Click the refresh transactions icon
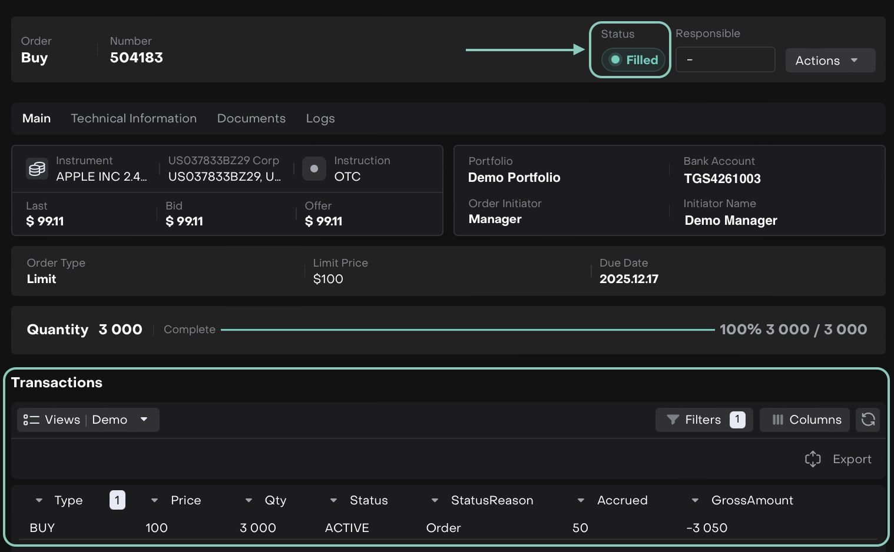Image resolution: width=894 pixels, height=552 pixels. (x=867, y=420)
